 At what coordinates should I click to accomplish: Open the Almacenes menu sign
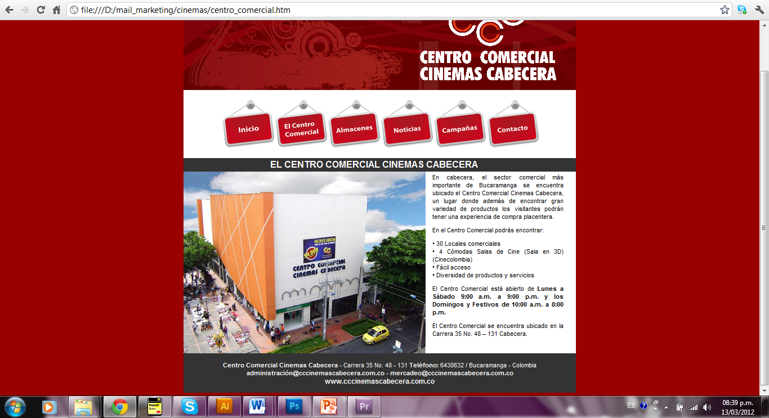(354, 128)
